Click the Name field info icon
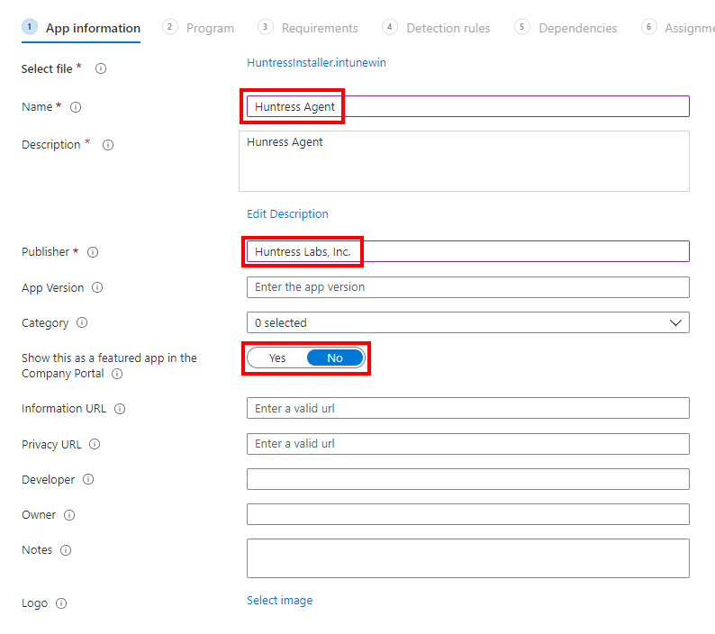Screen dimensions: 715x634 (76, 107)
